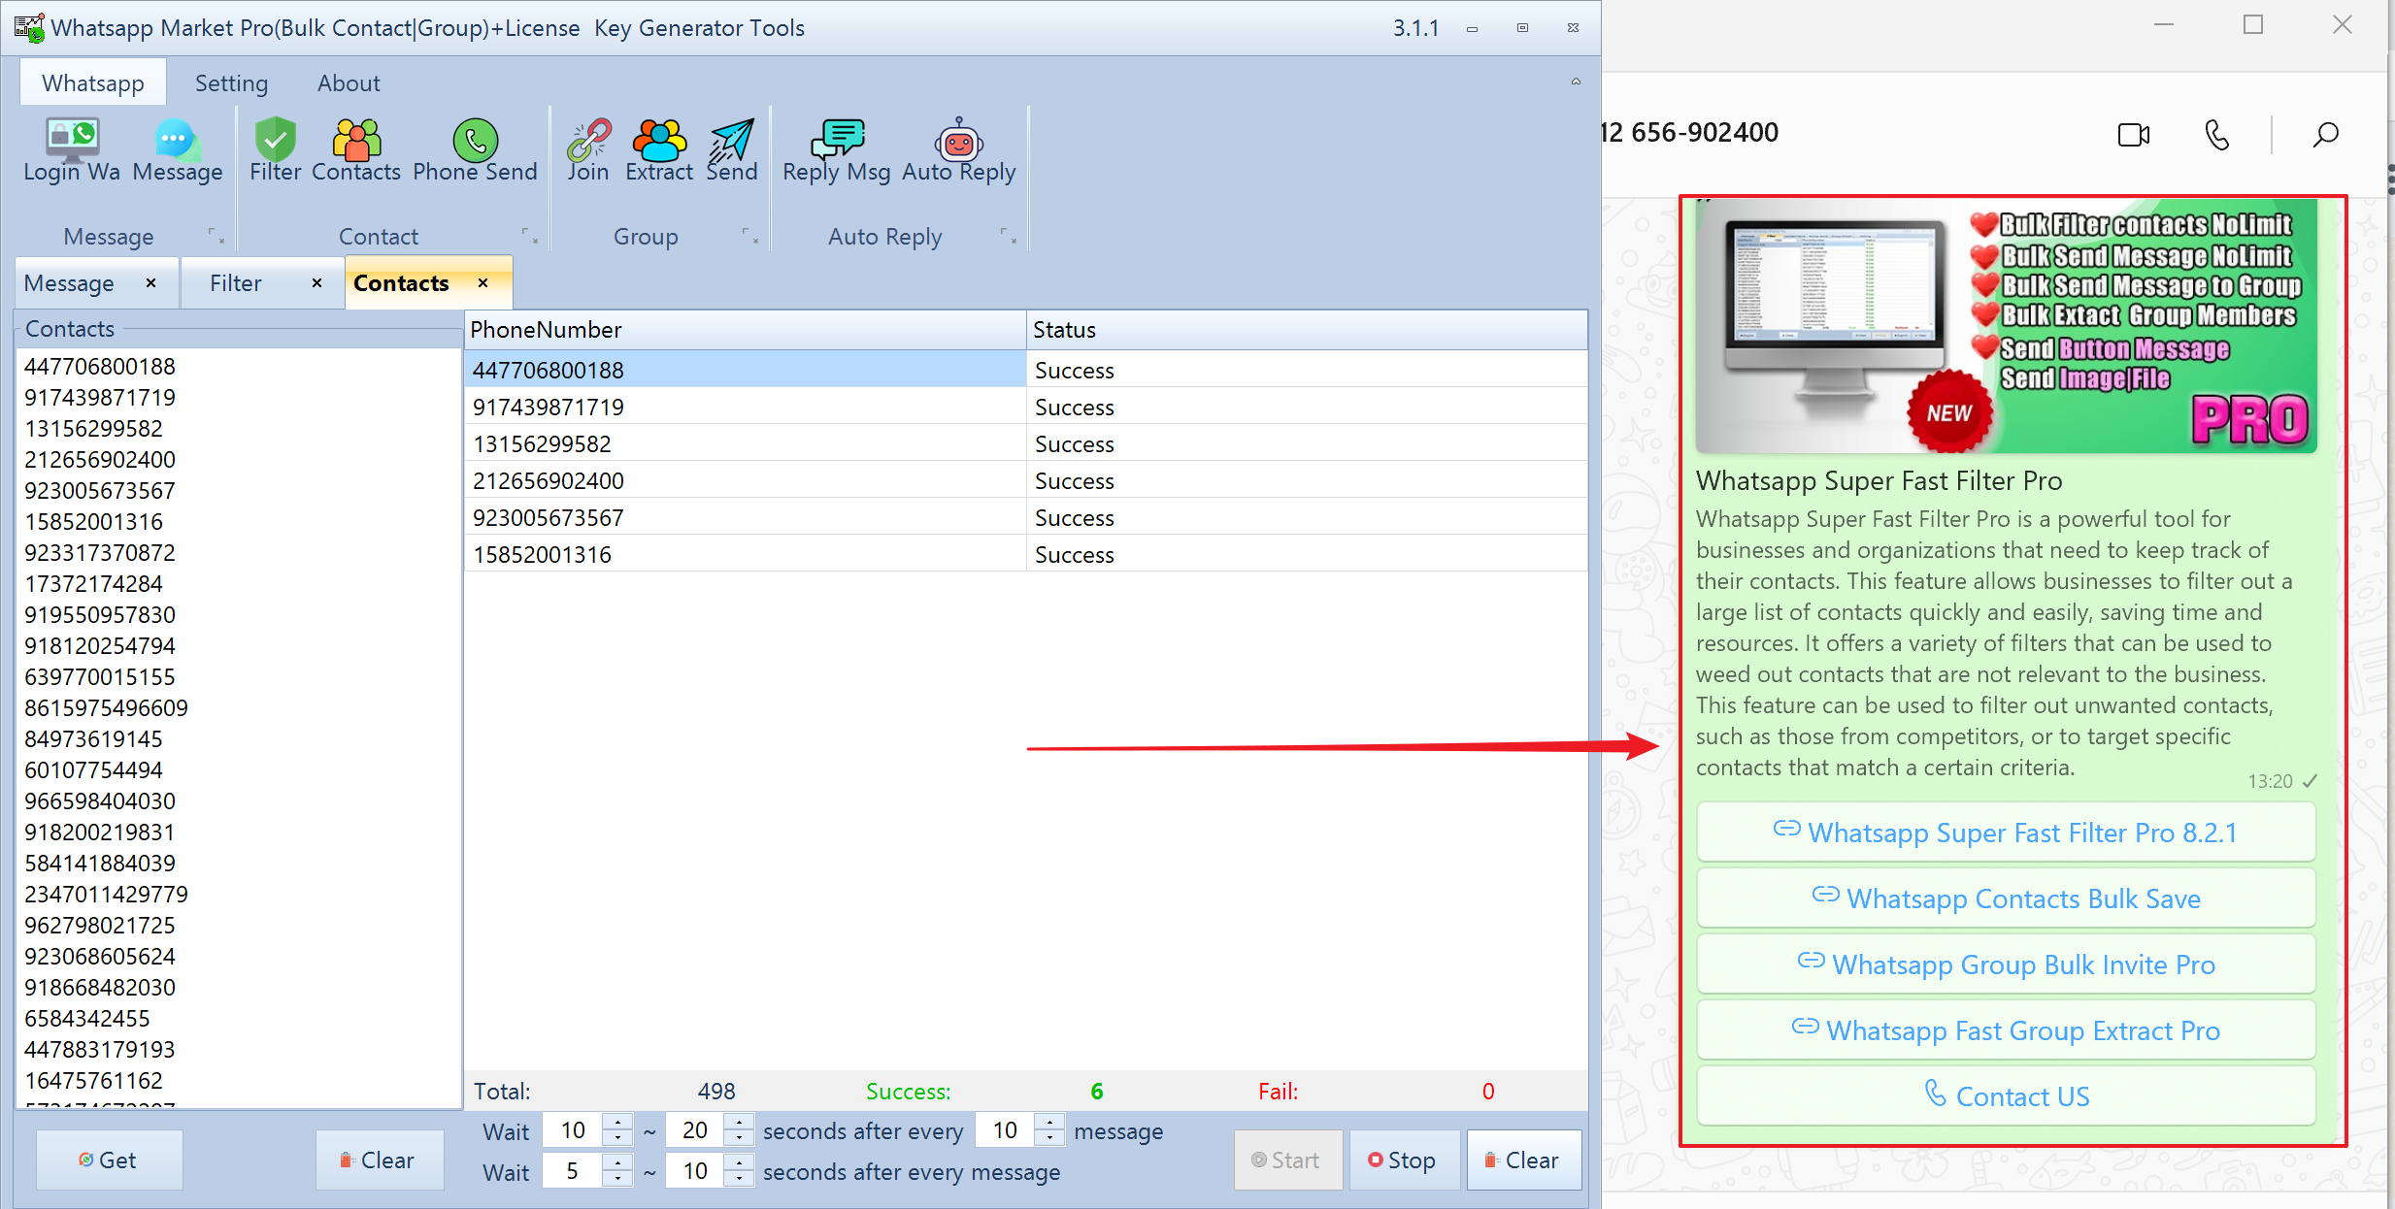The image size is (2395, 1209).
Task: Expand the Group section launcher
Action: [x=749, y=236]
